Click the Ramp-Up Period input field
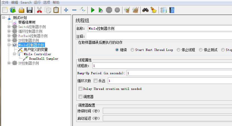The height and width of the screenshot is (126, 232). [x=179, y=73]
